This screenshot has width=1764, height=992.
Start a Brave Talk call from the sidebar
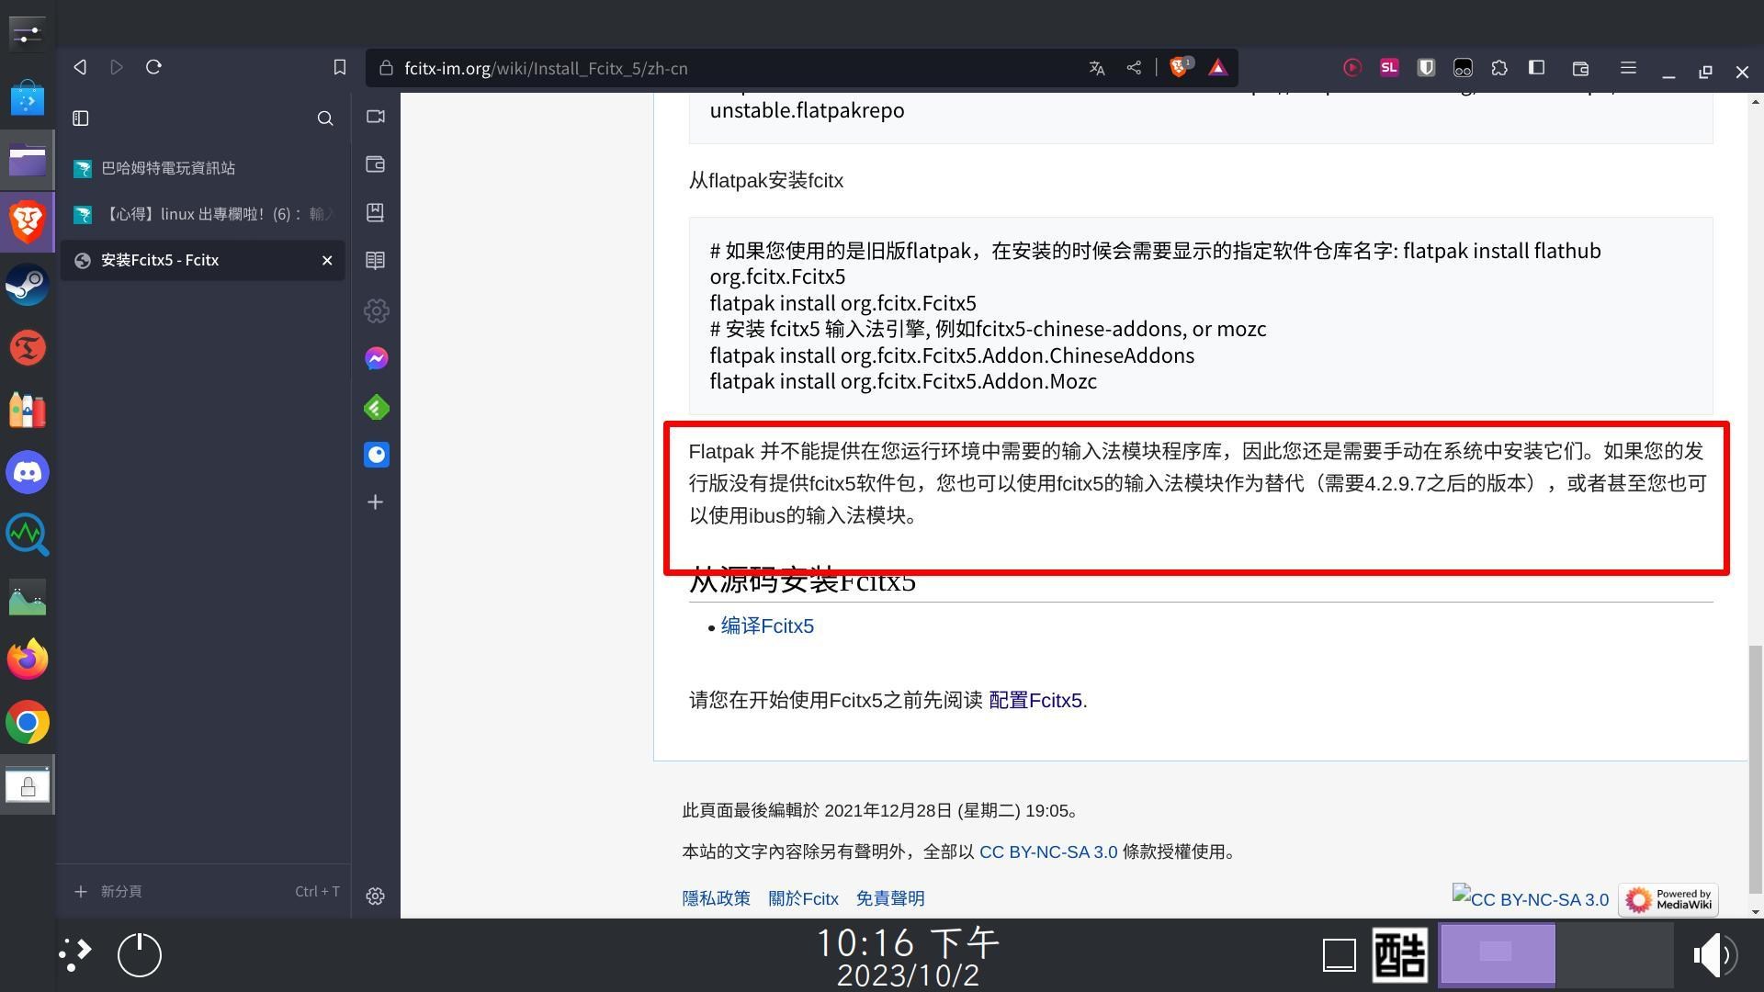point(375,116)
